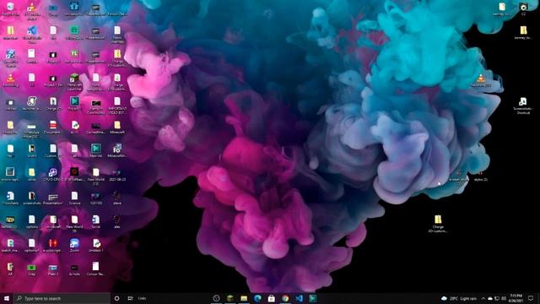
Task: Select the alex skin file icon
Action: pyautogui.click(x=117, y=222)
